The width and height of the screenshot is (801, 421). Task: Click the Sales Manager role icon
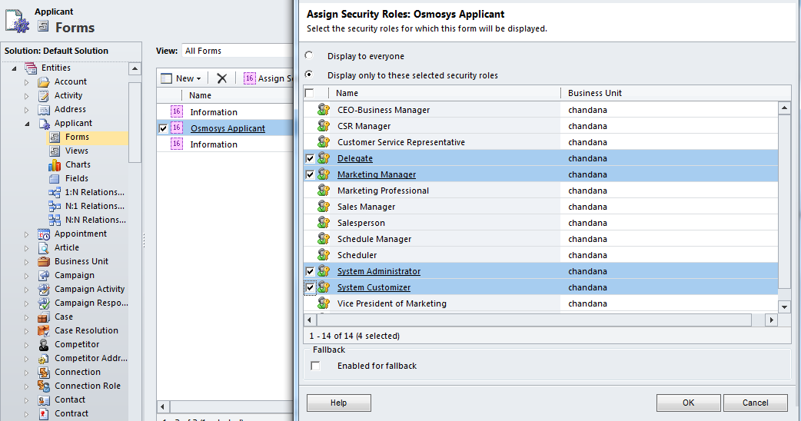click(x=324, y=207)
